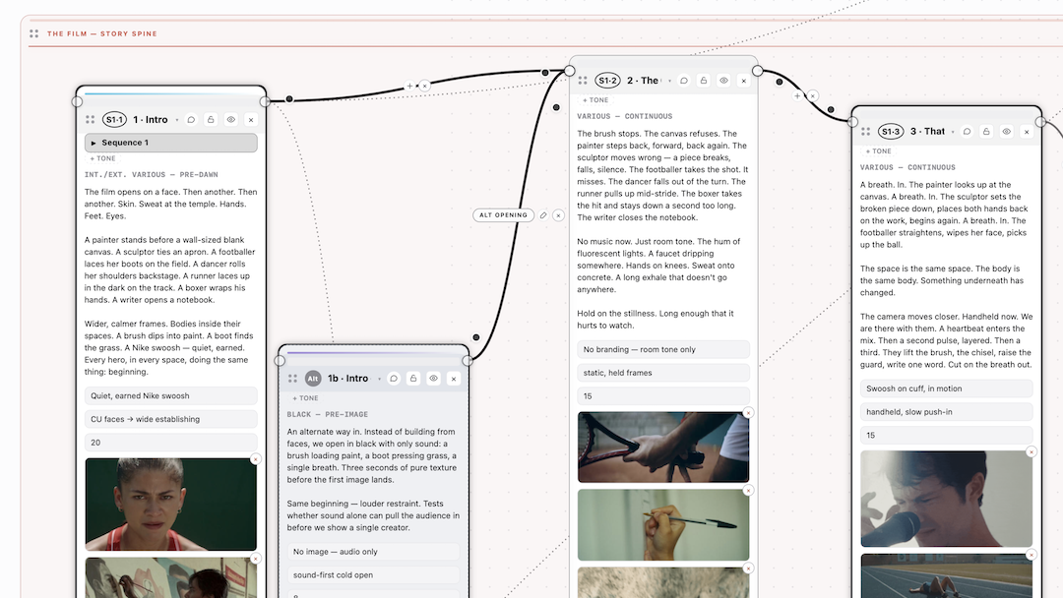
Task: Open the dropdown arrow beside 1b · Intro title
Action: click(x=379, y=379)
